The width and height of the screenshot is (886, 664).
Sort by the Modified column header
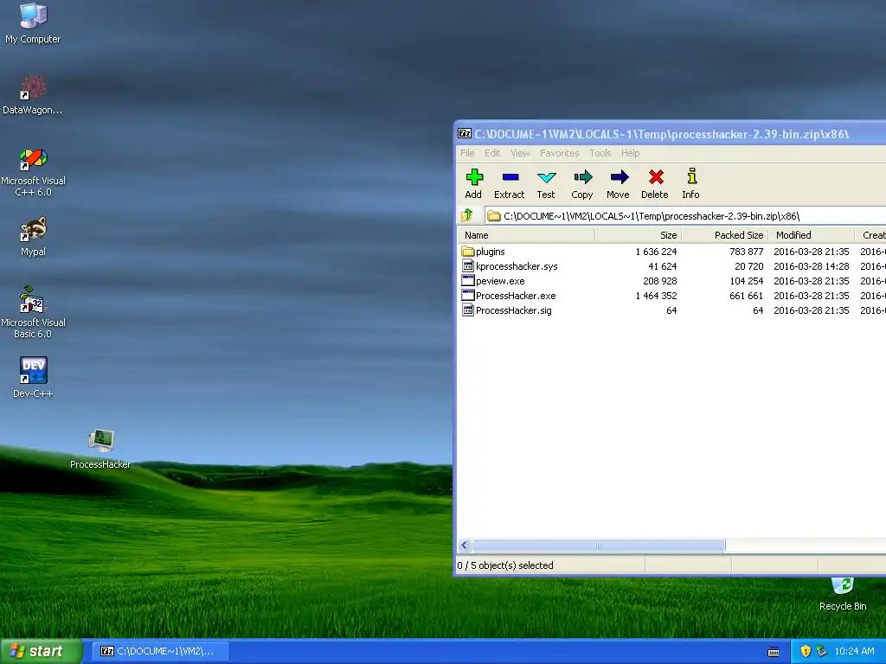(812, 235)
